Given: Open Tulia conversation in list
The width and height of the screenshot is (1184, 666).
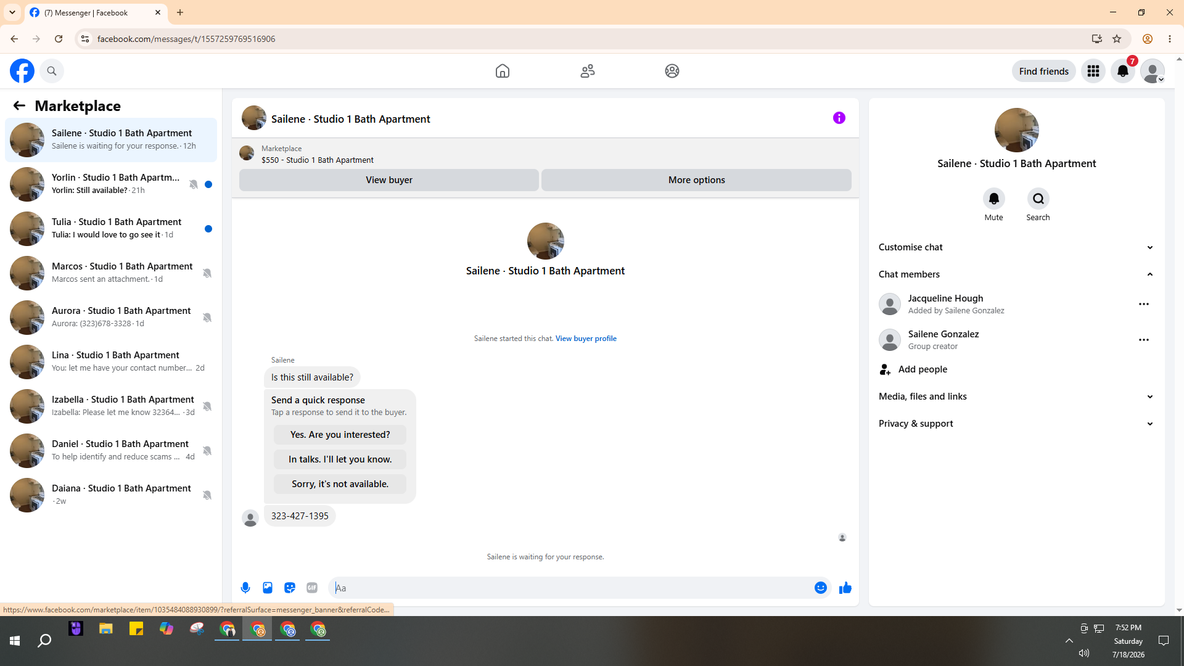Looking at the screenshot, I should pyautogui.click(x=111, y=229).
